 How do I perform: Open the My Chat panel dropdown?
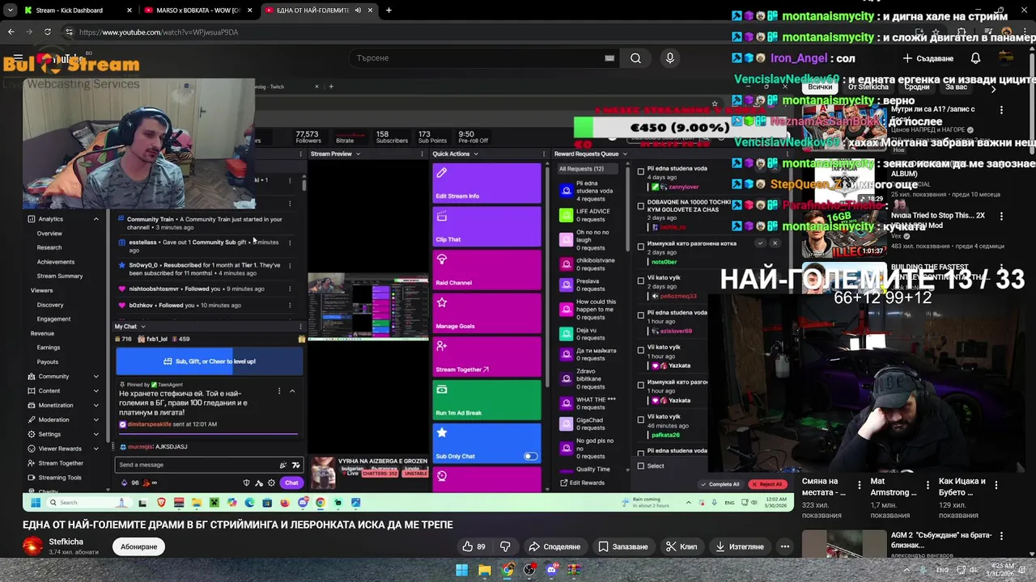click(143, 327)
